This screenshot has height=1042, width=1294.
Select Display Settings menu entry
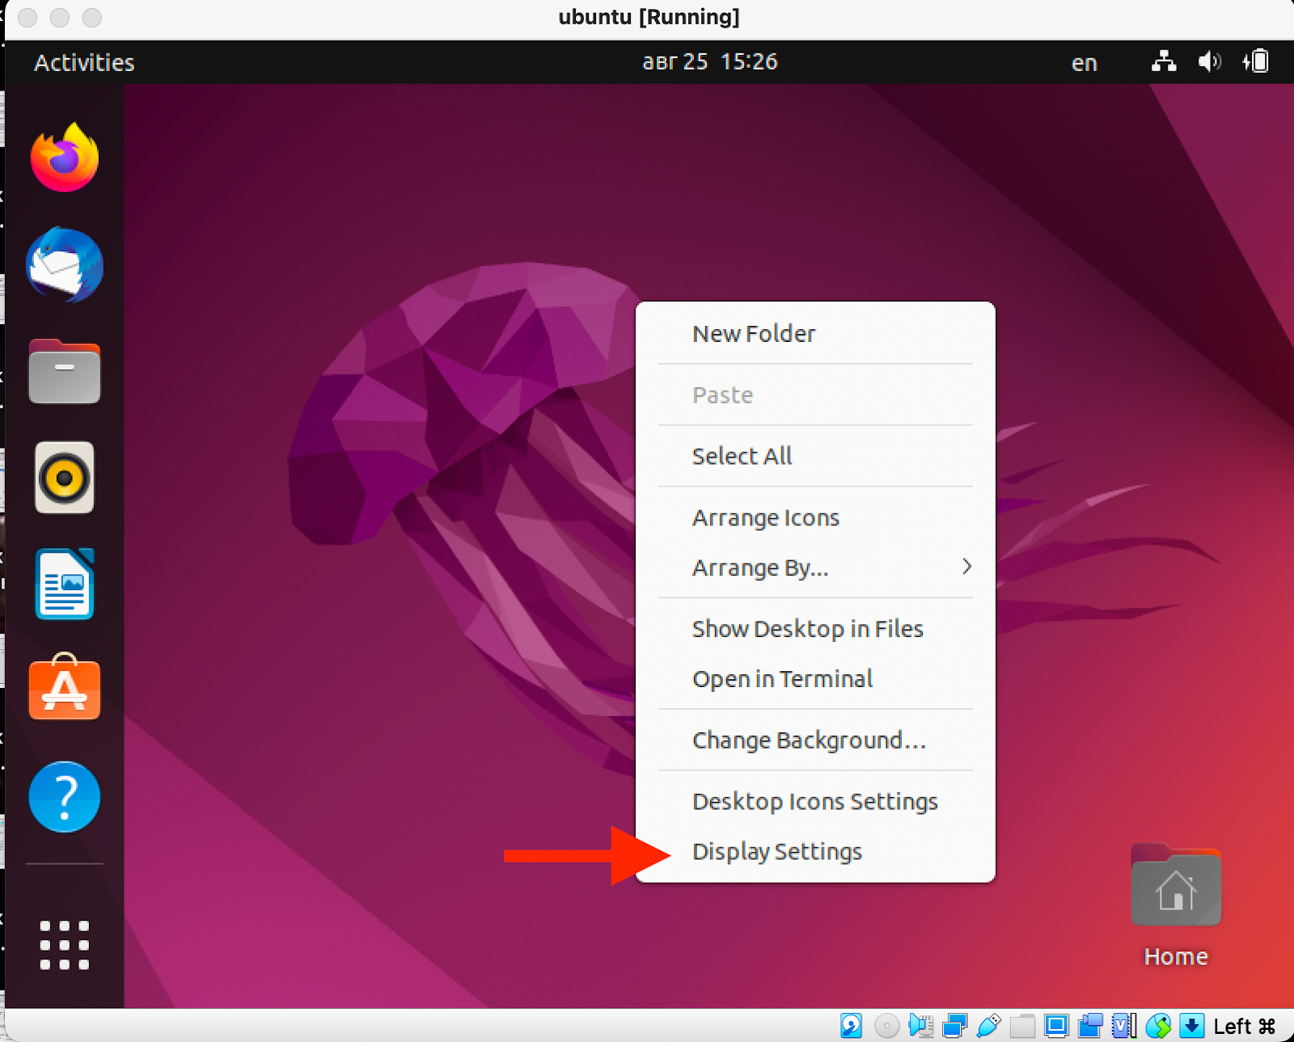tap(776, 852)
